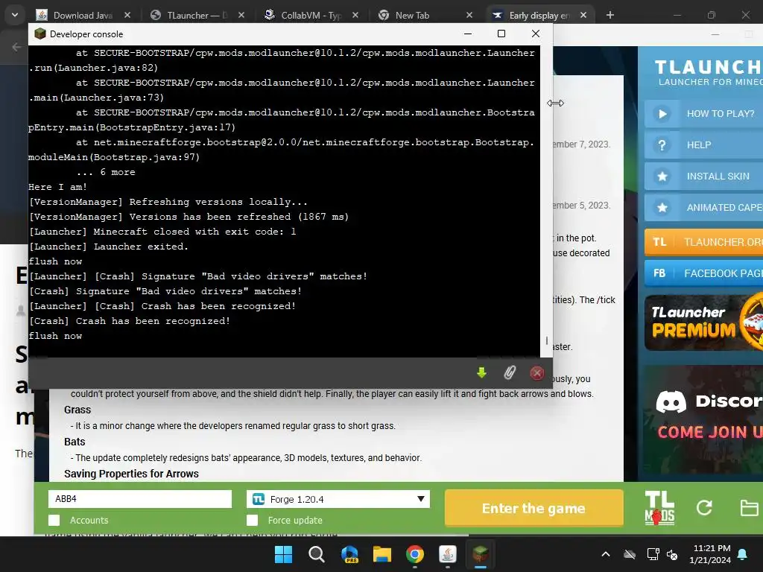Click the browser back arrow
This screenshot has height=572, width=763.
tap(16, 47)
